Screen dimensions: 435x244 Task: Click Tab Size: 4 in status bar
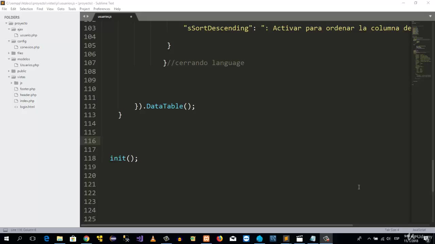(x=391, y=230)
